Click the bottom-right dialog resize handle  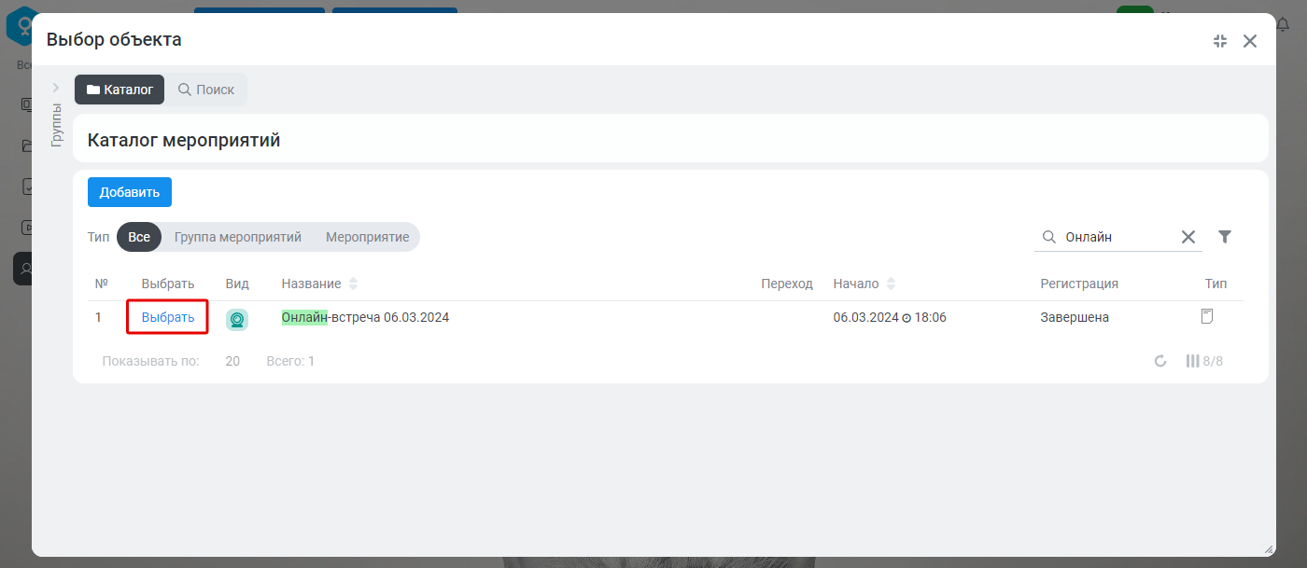(x=1268, y=549)
